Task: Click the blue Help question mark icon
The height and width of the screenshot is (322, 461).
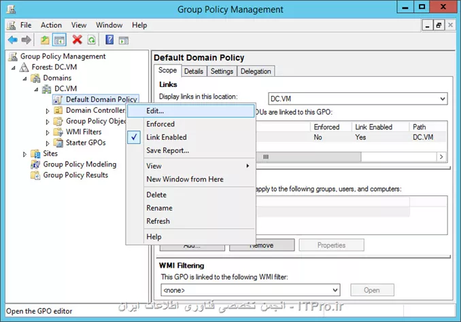Action: tap(109, 39)
